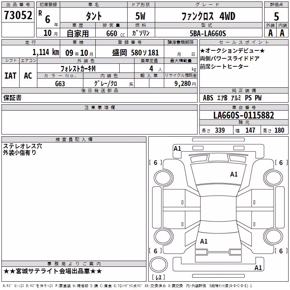290x290 pixels.
Task: Select PW in the equipment list
Action: 258,98
